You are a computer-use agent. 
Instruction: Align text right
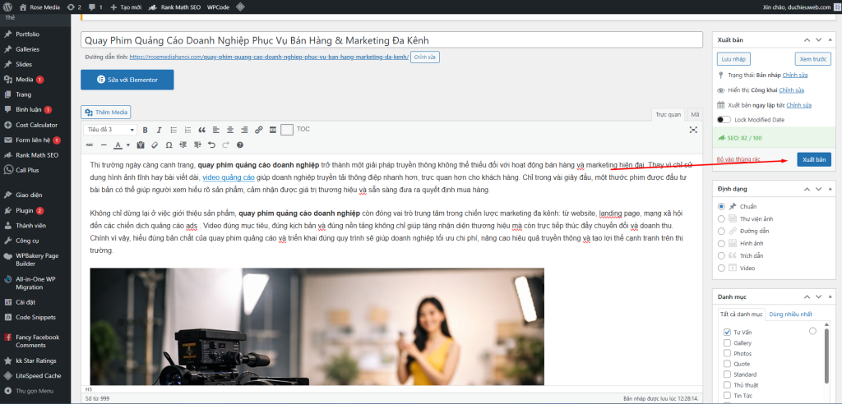point(244,130)
